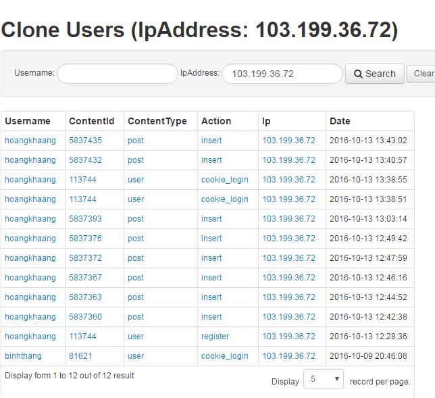
Task: Focus the IpAddress input field
Action: (x=282, y=74)
